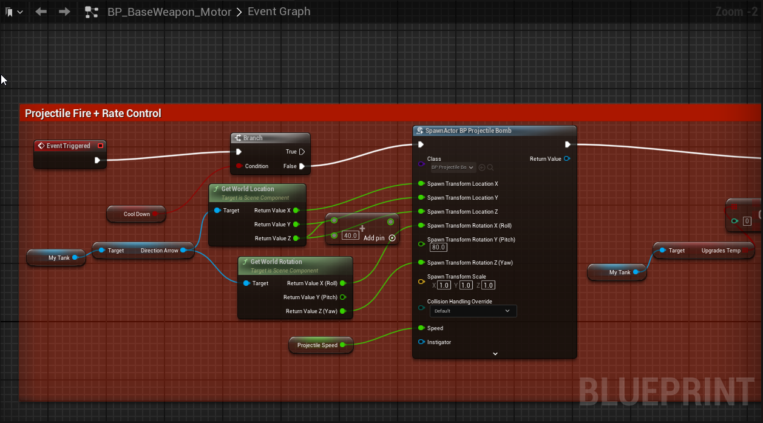Go forward with the right arrow
This screenshot has height=423, width=763.
point(64,12)
